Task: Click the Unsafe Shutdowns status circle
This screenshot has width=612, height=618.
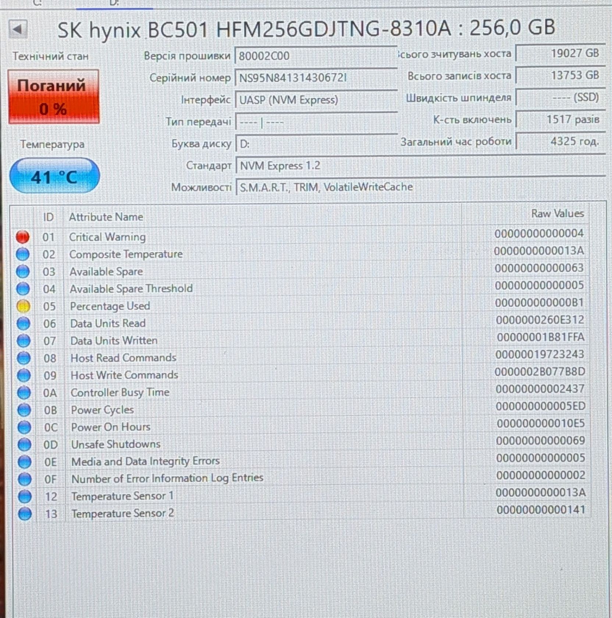Action: pos(24,444)
